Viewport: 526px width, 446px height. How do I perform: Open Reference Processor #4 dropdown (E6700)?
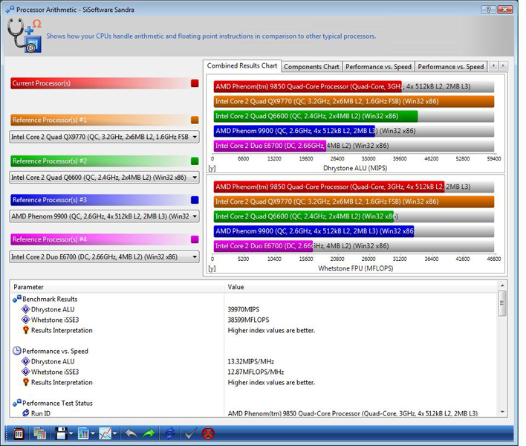tap(104, 257)
